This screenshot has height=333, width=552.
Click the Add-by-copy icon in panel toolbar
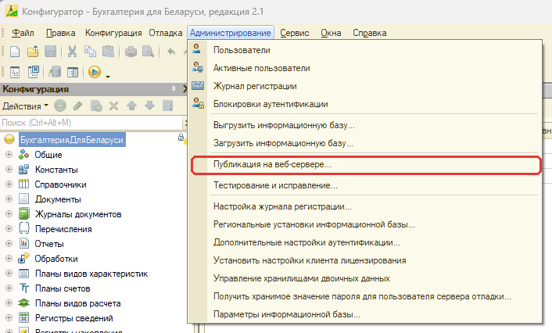click(96, 106)
